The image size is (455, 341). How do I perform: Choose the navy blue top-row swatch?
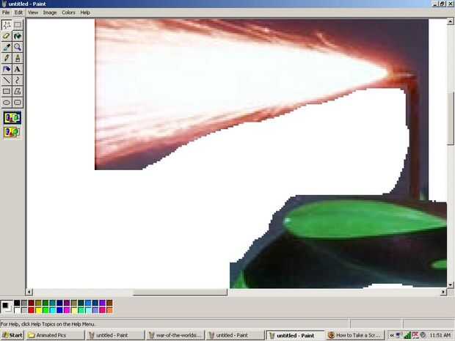tap(59, 303)
